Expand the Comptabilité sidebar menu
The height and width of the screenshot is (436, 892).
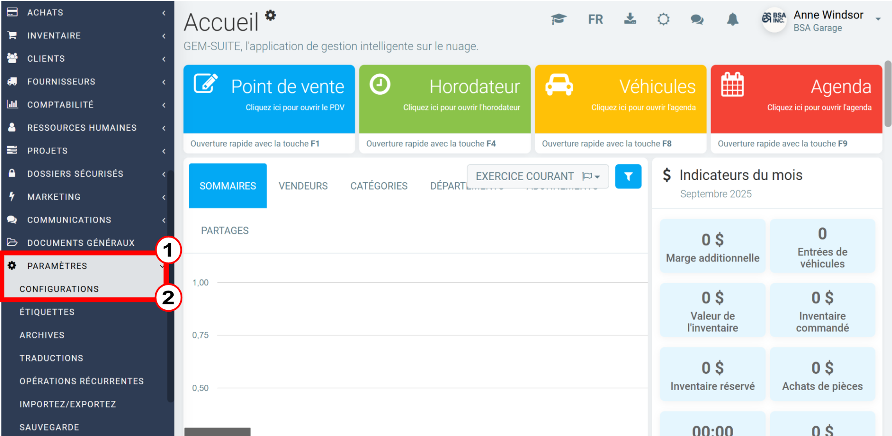[87, 105]
